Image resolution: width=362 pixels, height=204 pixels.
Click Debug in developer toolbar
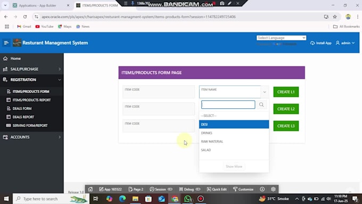click(x=190, y=189)
